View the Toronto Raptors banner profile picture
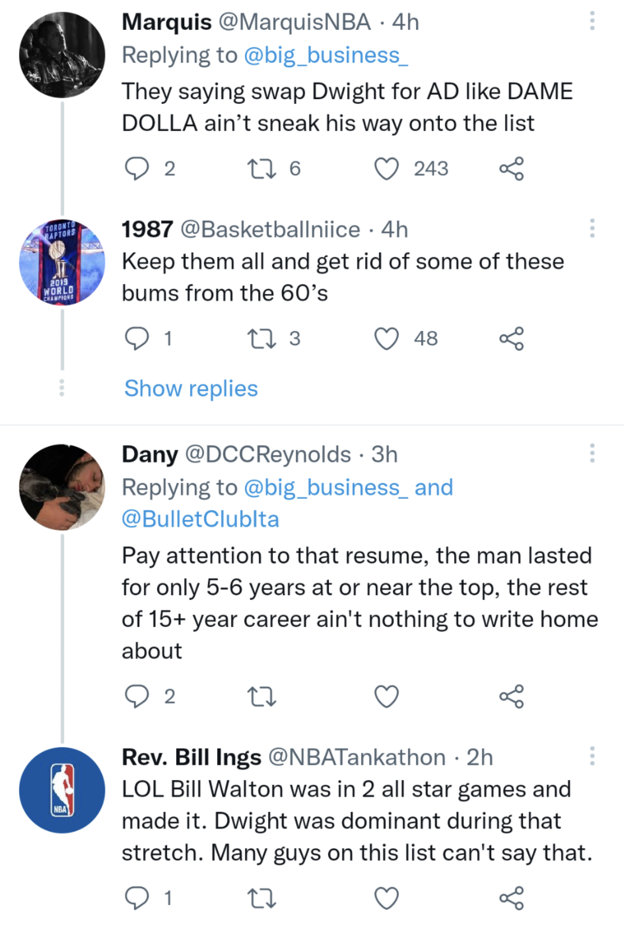Screen dimensions: 624x929 click(62, 262)
